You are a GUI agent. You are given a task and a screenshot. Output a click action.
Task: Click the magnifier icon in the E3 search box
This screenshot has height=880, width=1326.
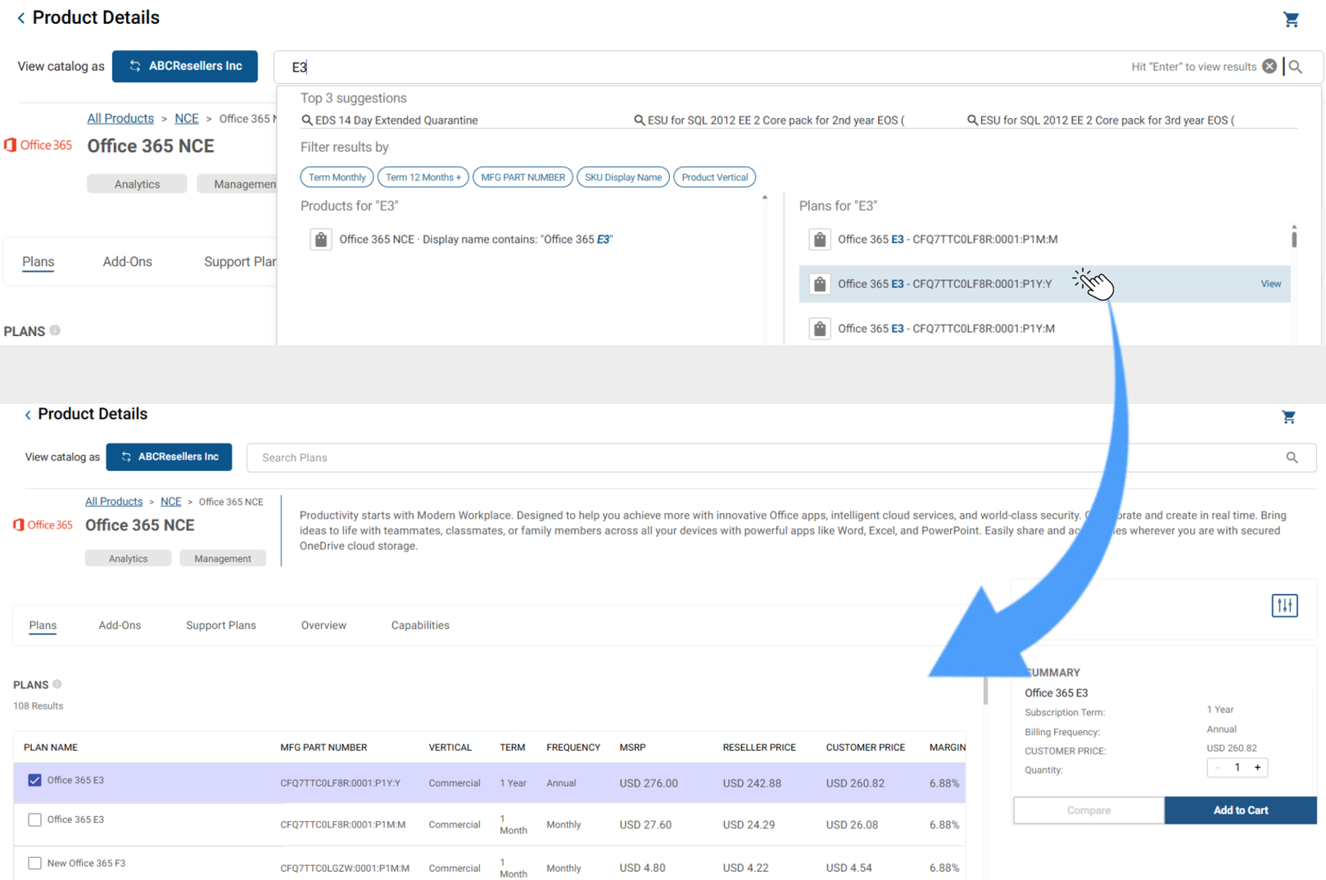coord(1295,66)
